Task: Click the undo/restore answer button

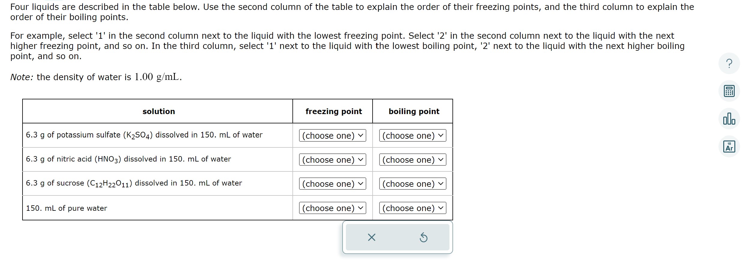Action: [424, 237]
